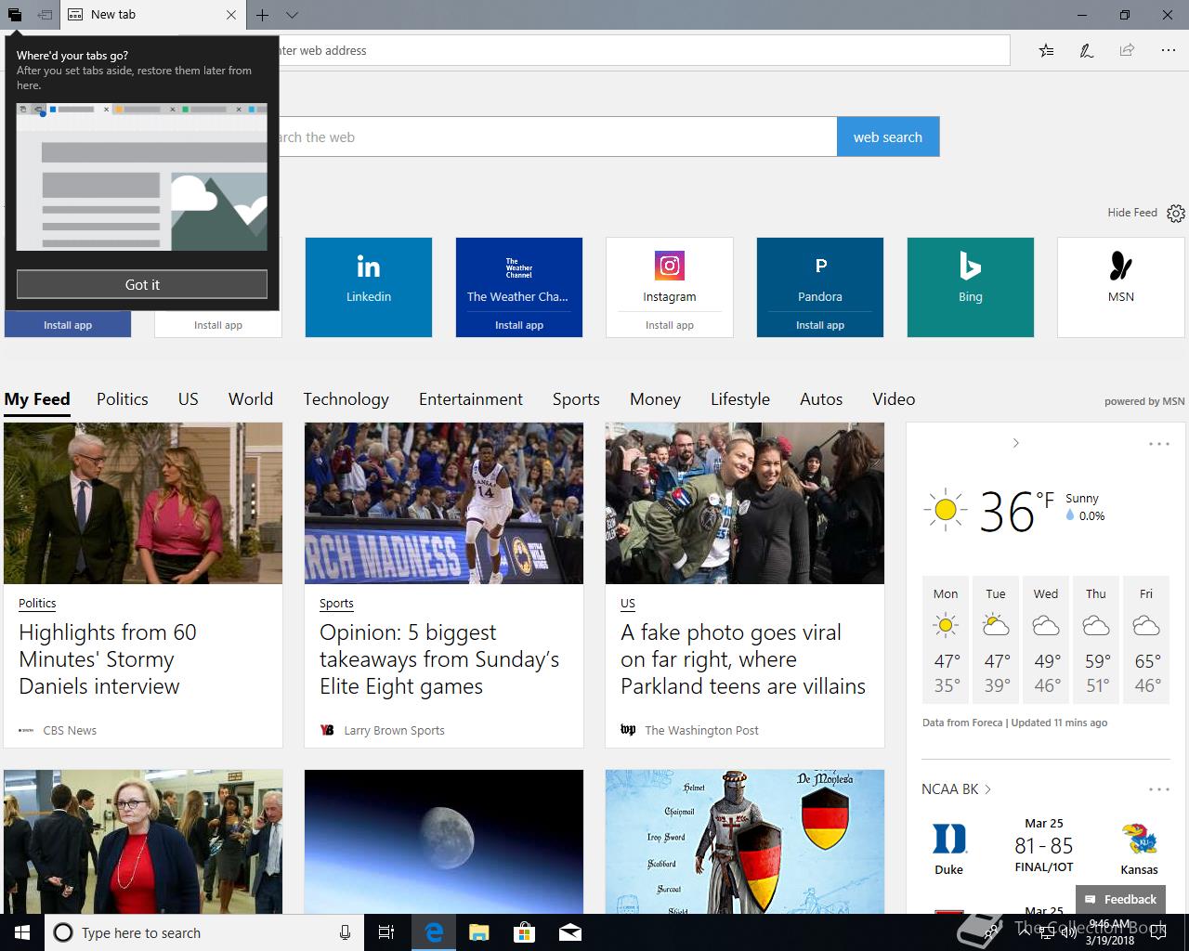Open a new tab with plus icon
1189x951 pixels.
pyautogui.click(x=263, y=15)
